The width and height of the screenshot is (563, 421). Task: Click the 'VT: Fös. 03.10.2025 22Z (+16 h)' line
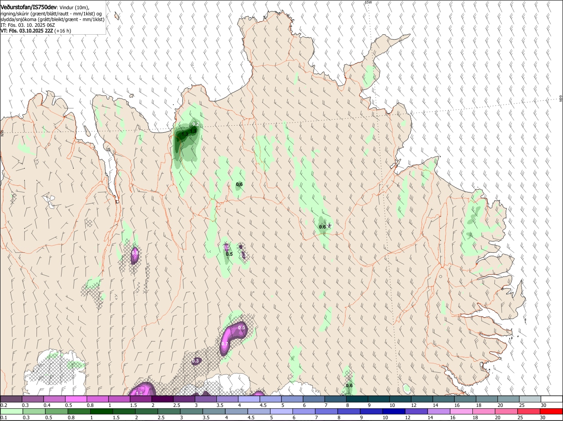pos(36,31)
